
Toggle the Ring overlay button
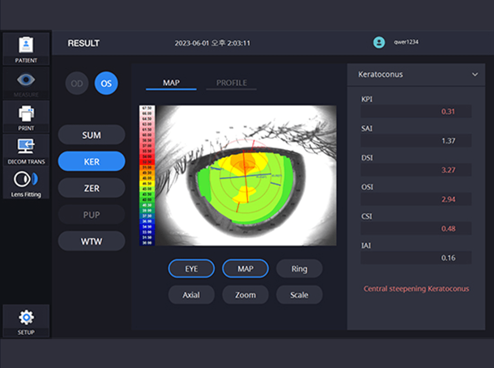(x=299, y=269)
